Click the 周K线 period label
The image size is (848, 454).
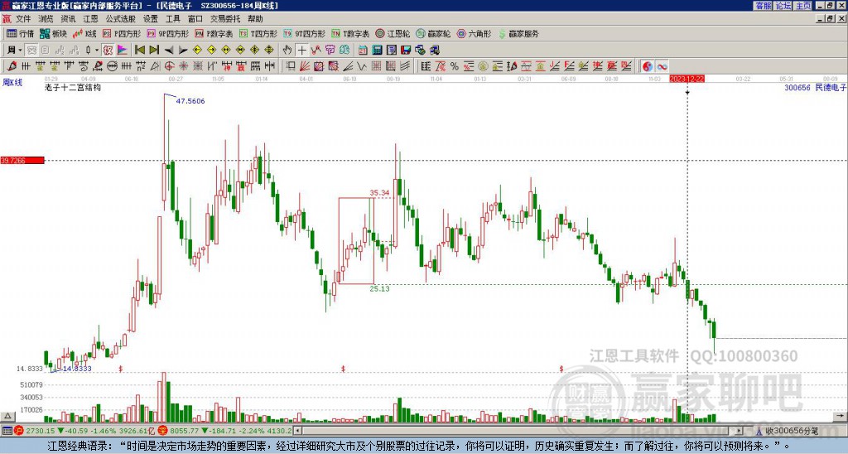point(12,83)
